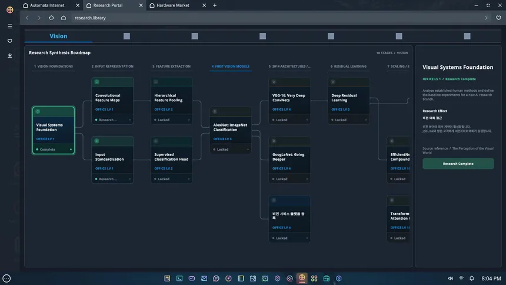
Task: Jump to stage 2 Input Representation
Action: coord(112,66)
